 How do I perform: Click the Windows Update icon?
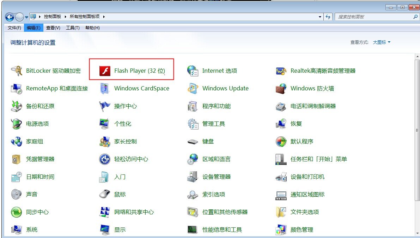193,89
